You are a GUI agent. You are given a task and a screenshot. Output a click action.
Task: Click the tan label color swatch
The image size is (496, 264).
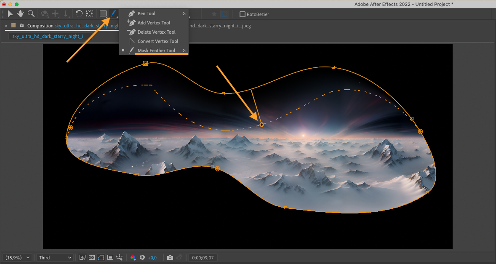tap(13, 25)
